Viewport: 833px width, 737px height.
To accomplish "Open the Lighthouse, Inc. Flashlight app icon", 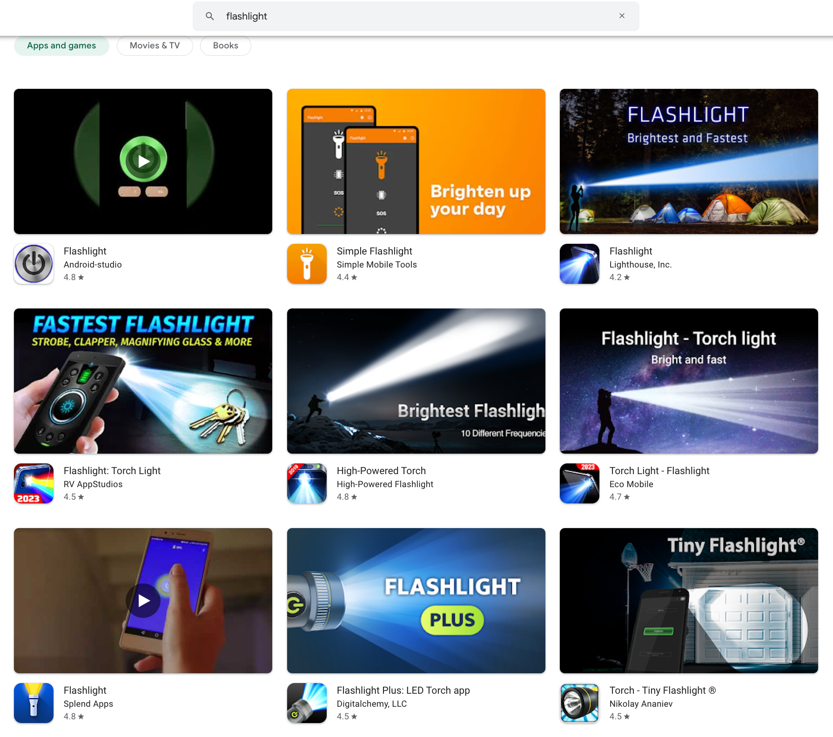I will tap(579, 264).
